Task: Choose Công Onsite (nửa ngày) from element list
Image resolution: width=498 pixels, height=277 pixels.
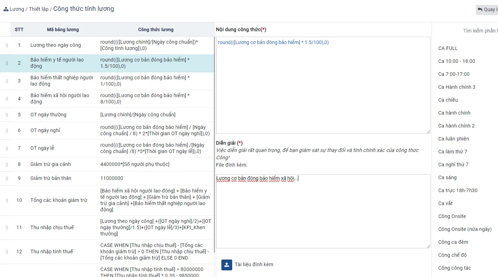Action: (465, 229)
